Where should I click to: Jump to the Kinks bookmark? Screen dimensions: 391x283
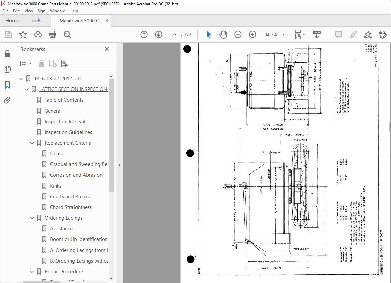point(56,186)
